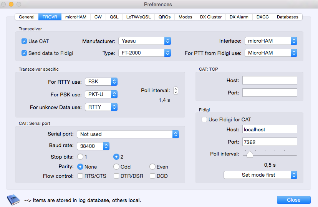Switch to the microHAM tab
The image size is (318, 207).
pos(76,17)
